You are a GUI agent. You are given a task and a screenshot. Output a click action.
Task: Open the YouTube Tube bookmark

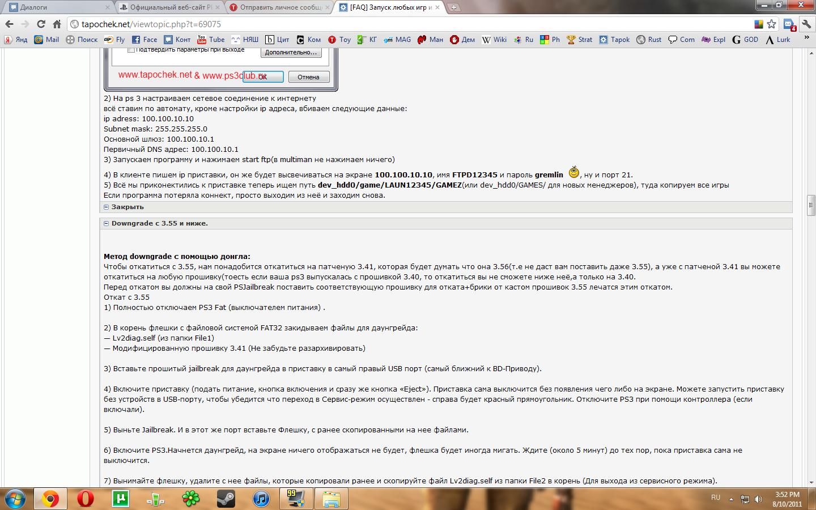pyautogui.click(x=211, y=40)
